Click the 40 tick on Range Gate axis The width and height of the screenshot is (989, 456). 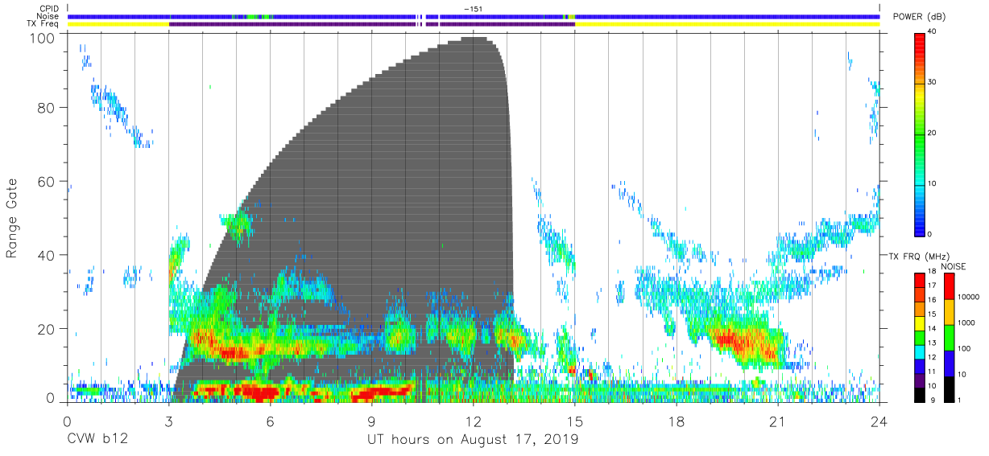pyautogui.click(x=46, y=255)
